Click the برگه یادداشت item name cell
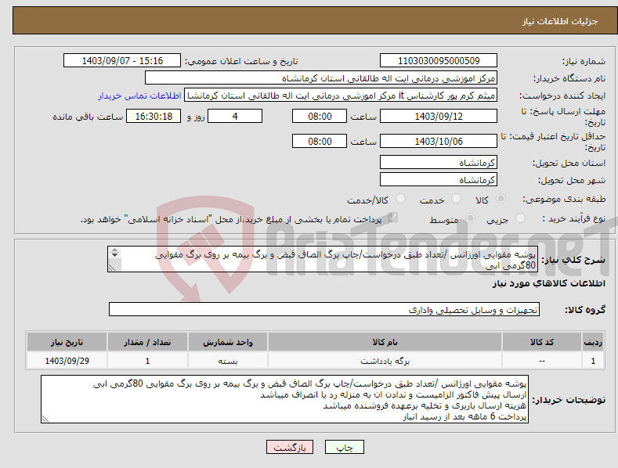 pyautogui.click(x=385, y=361)
